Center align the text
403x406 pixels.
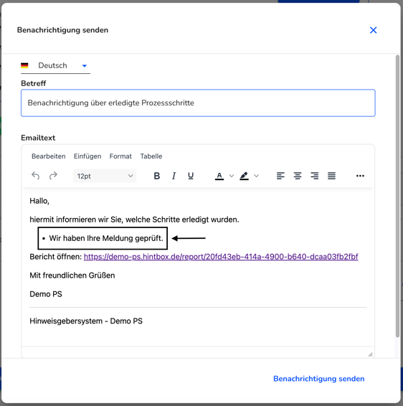point(298,176)
